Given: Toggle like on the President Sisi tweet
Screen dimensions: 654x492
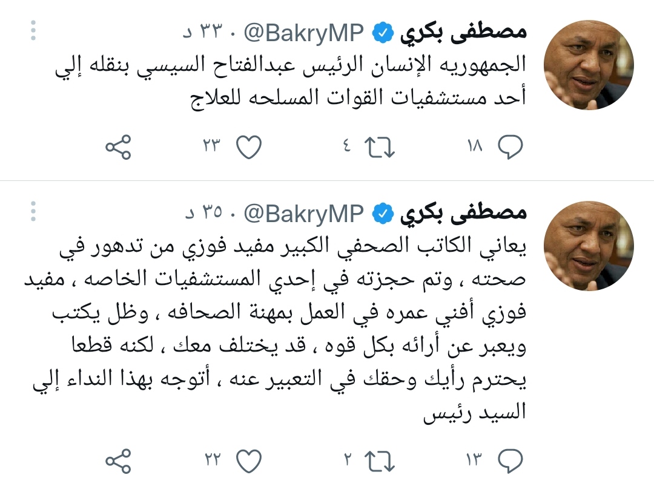Looking at the screenshot, I should [249, 146].
